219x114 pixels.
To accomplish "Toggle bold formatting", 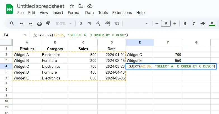I will point(185,24).
